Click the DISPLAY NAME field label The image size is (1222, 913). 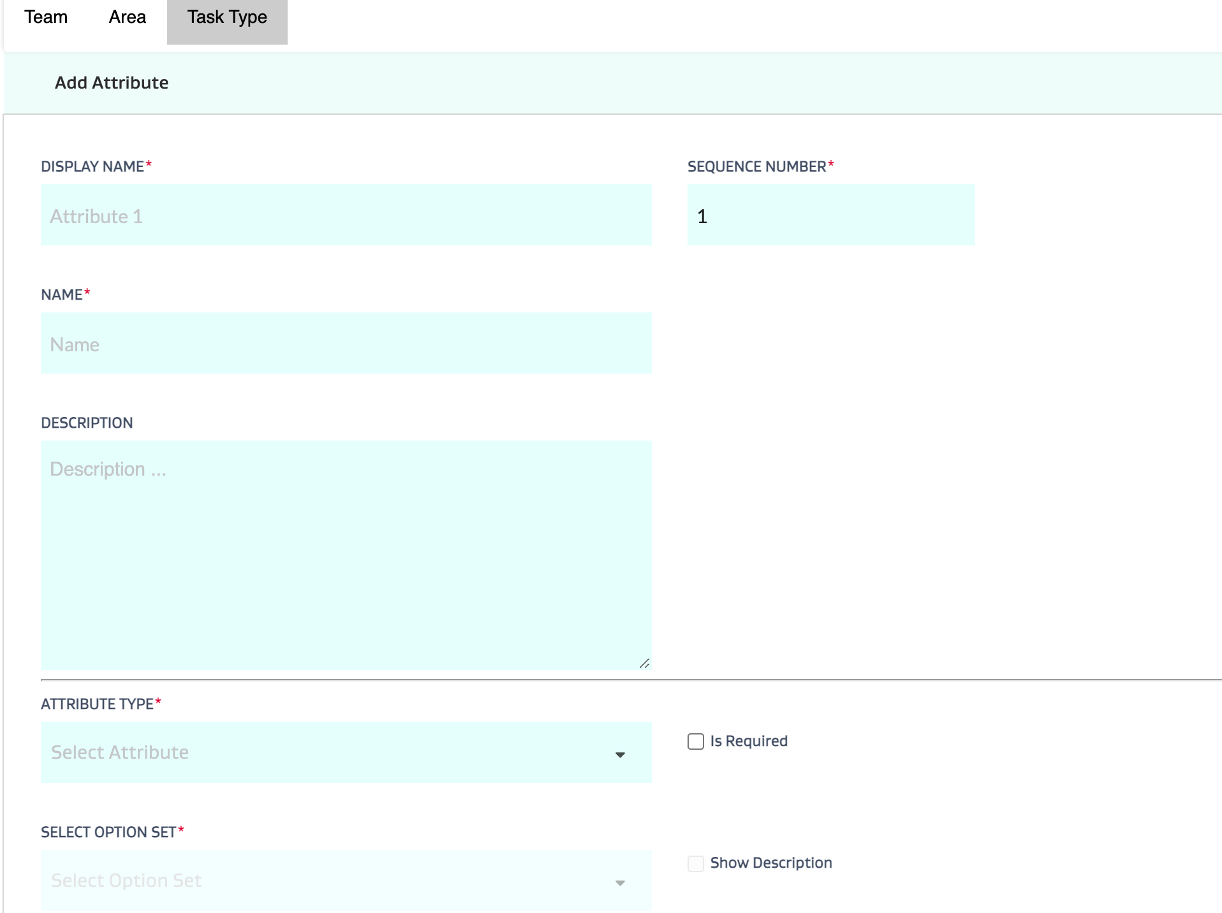point(92,167)
